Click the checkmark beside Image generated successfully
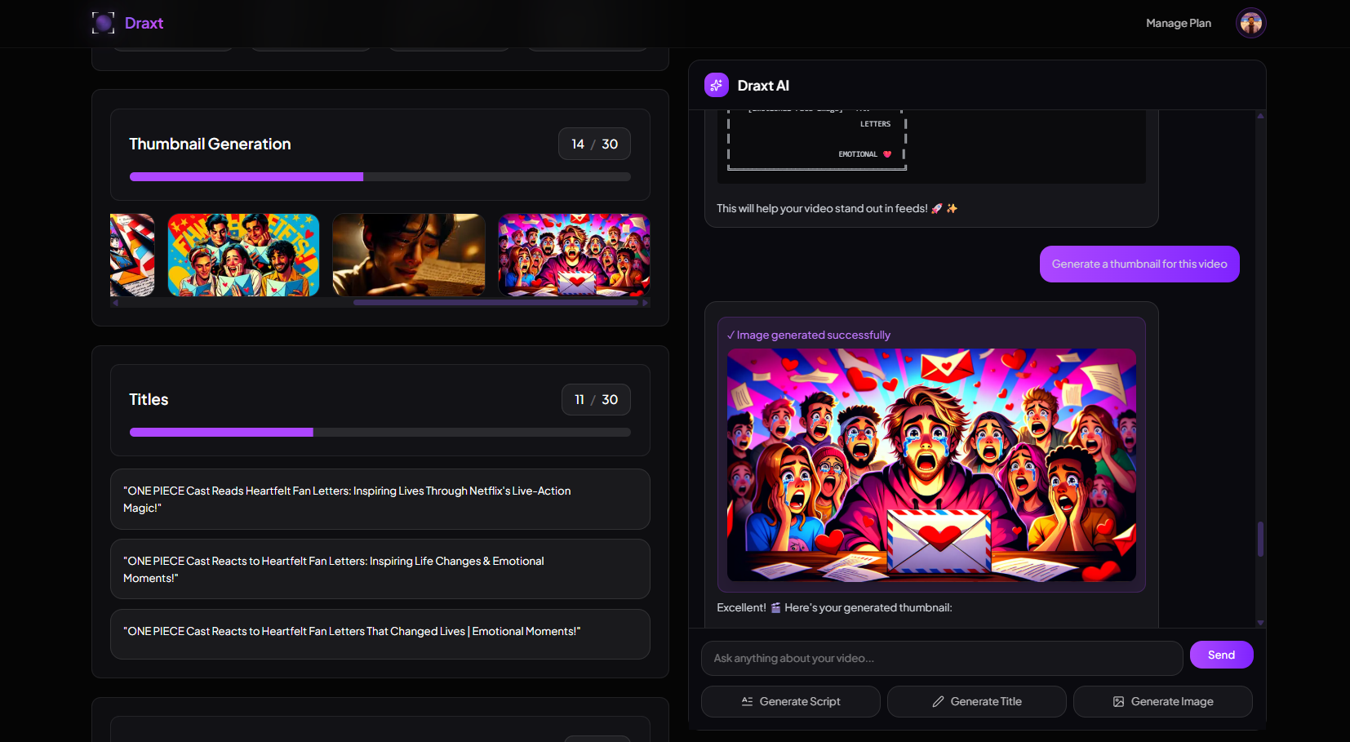 (731, 334)
